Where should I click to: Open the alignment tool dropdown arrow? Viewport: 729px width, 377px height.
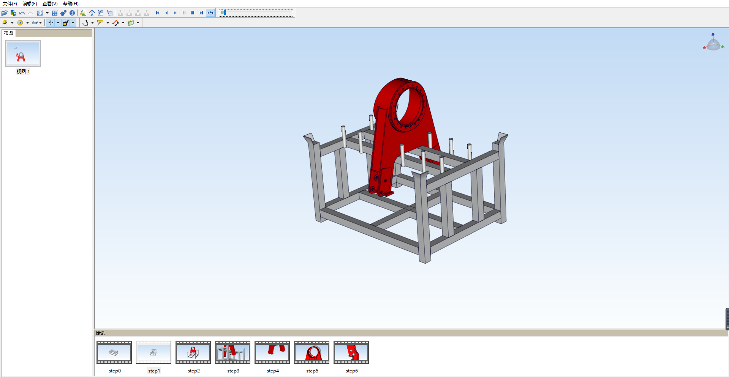47,13
